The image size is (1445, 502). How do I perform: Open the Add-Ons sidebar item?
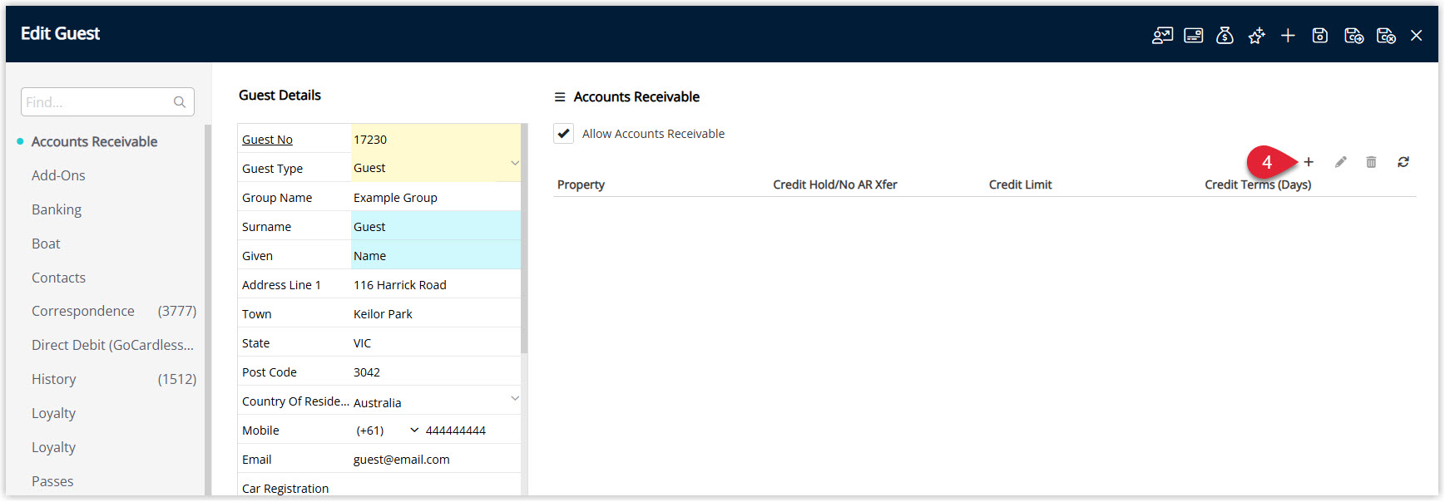click(58, 175)
